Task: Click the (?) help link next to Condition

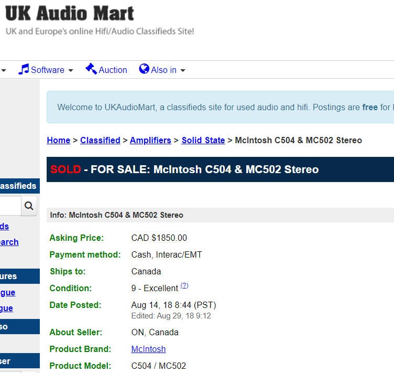Action: [184, 286]
